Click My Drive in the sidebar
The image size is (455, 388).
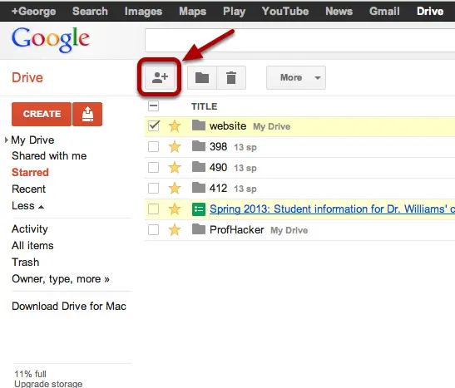click(x=32, y=140)
